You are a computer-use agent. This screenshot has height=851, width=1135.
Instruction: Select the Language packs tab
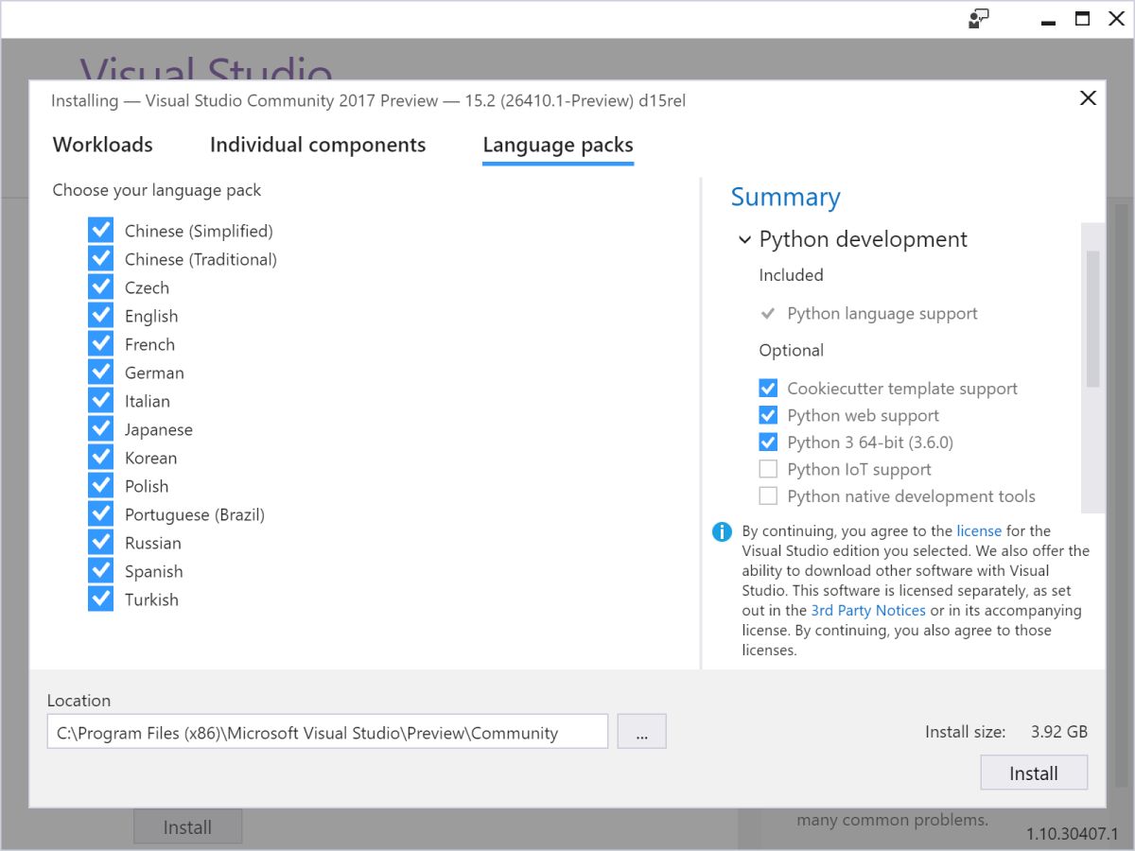point(558,146)
